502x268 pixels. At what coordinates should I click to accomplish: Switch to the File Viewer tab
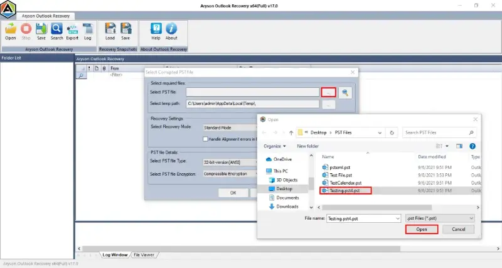[x=144, y=255]
